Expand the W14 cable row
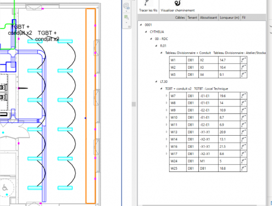The image size is (272, 206). (166, 139)
